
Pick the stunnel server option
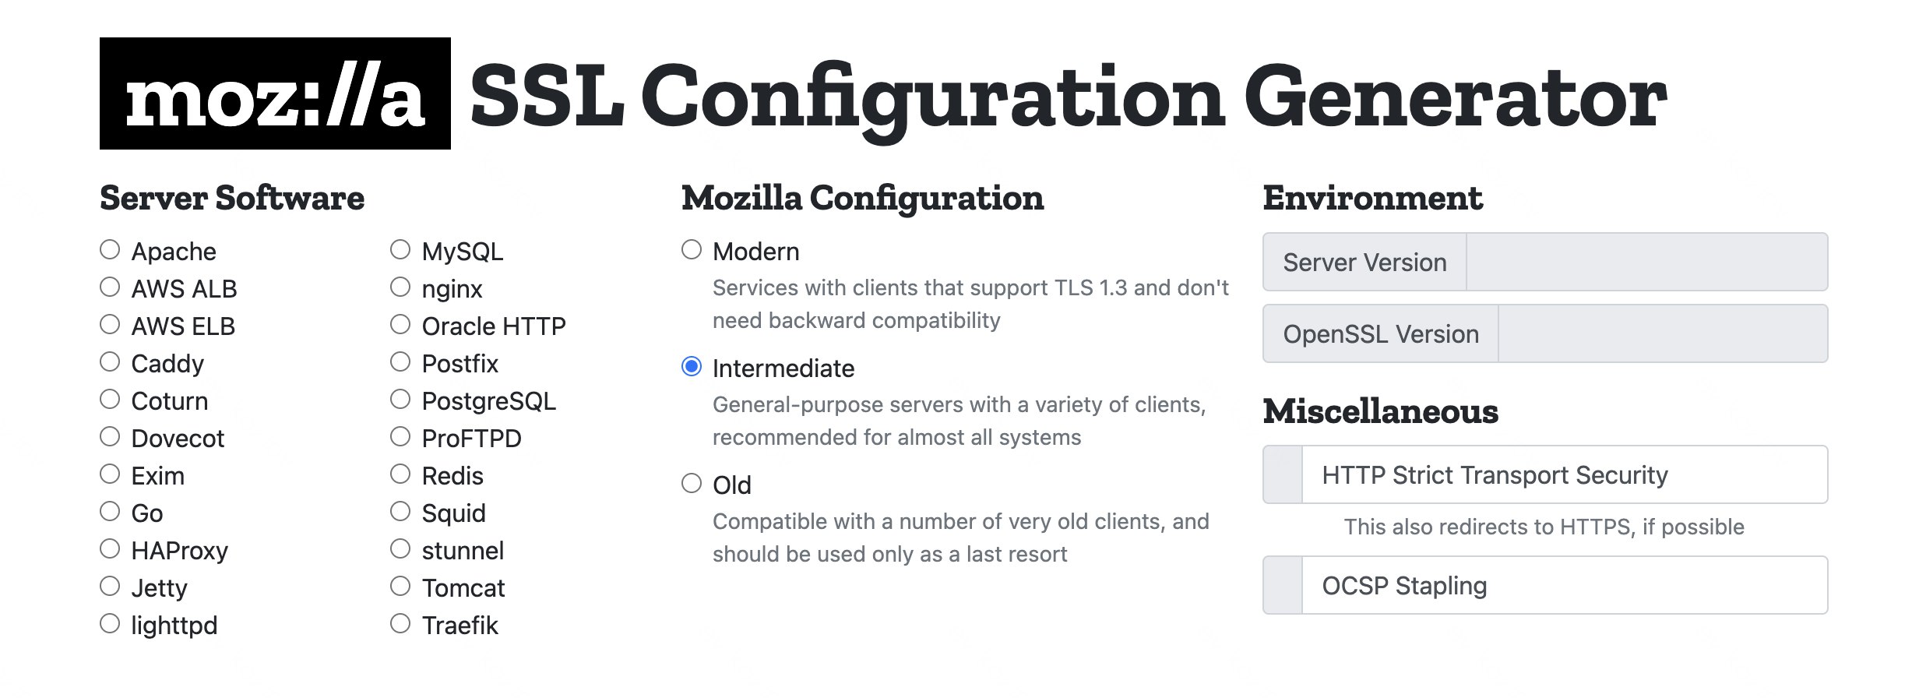pos(400,548)
